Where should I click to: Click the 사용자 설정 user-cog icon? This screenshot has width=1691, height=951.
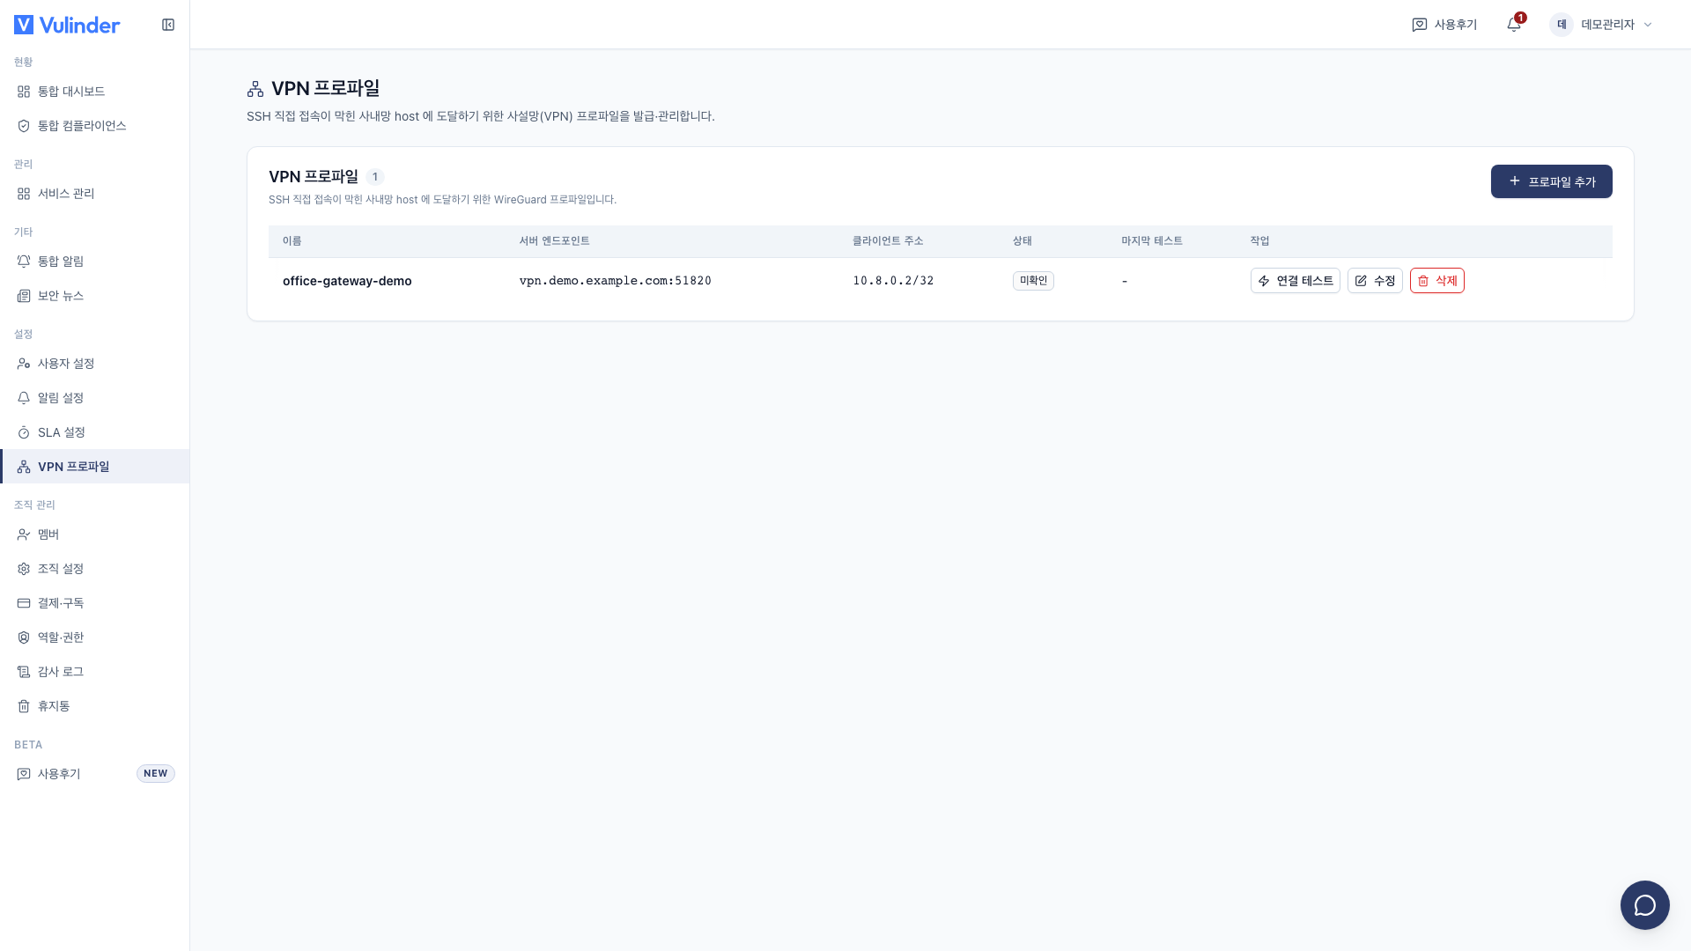24,364
